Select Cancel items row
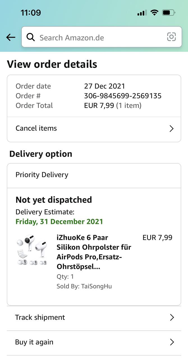The image size is (188, 360). point(84,129)
